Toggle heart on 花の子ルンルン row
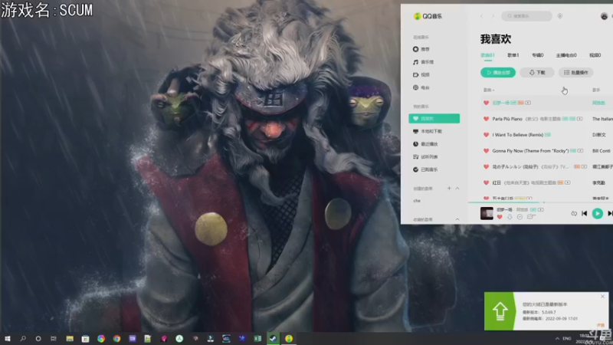 486,166
